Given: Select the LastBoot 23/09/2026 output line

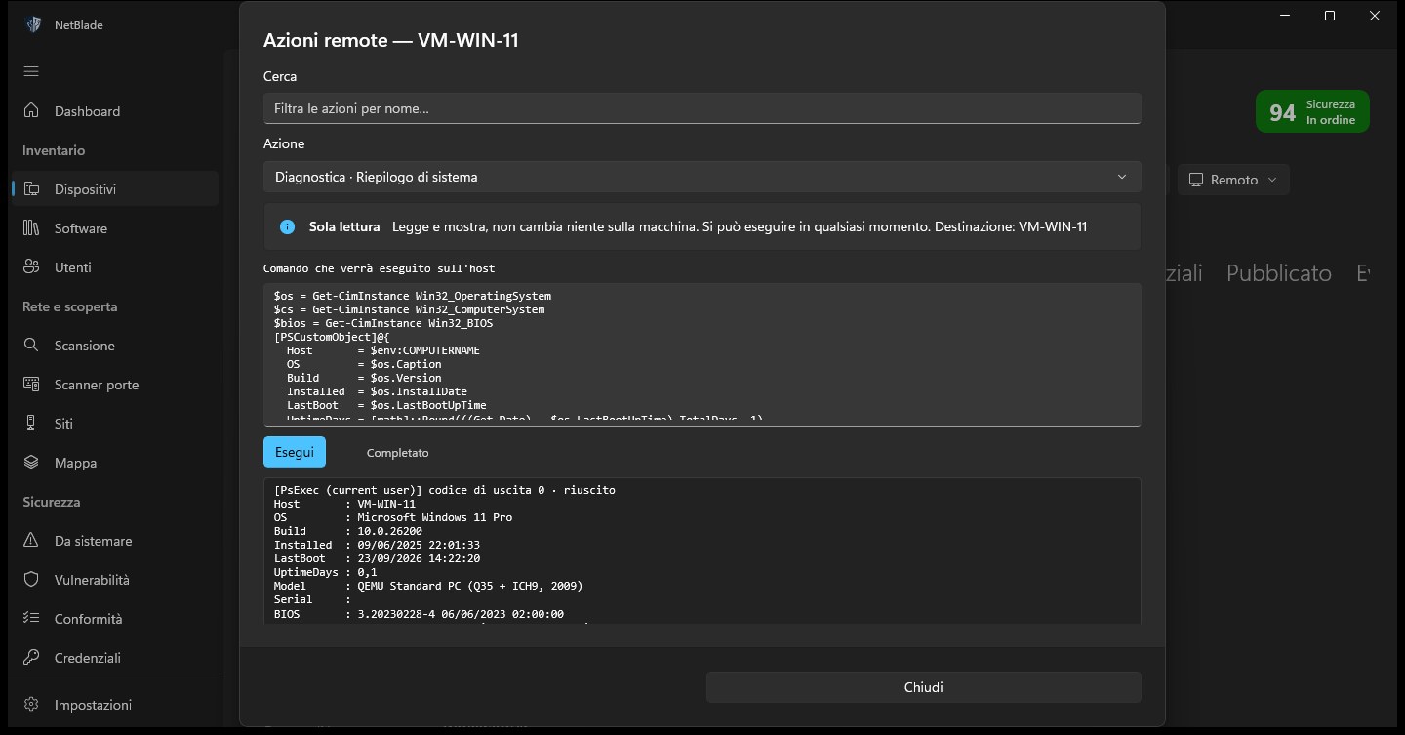Looking at the screenshot, I should click(x=377, y=558).
